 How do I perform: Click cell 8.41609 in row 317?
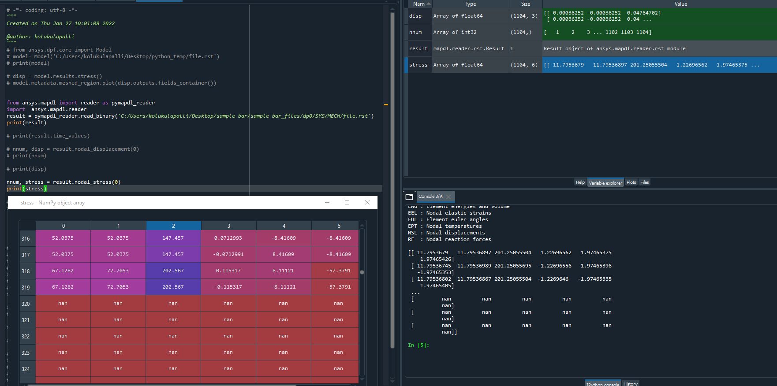click(284, 254)
